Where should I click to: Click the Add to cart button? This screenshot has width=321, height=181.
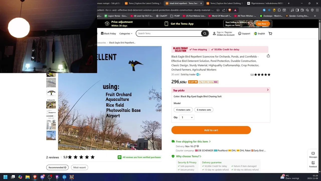click(211, 130)
